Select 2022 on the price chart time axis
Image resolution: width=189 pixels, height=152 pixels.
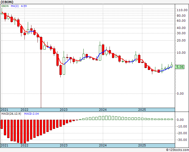tap(24, 110)
